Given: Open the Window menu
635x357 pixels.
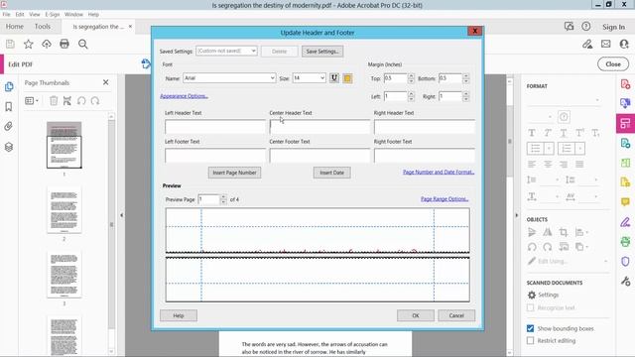Looking at the screenshot, I should click(x=73, y=14).
